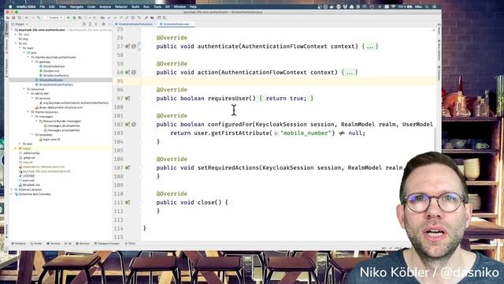This screenshot has height=284, width=504.
Task: Hide the Project tool window
Action: (109, 24)
